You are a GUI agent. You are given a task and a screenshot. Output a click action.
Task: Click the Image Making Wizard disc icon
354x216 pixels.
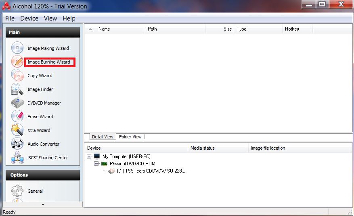(17, 48)
